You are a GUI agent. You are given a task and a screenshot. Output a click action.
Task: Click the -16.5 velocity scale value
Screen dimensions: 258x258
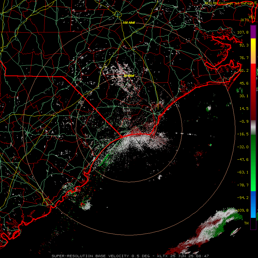(243, 134)
